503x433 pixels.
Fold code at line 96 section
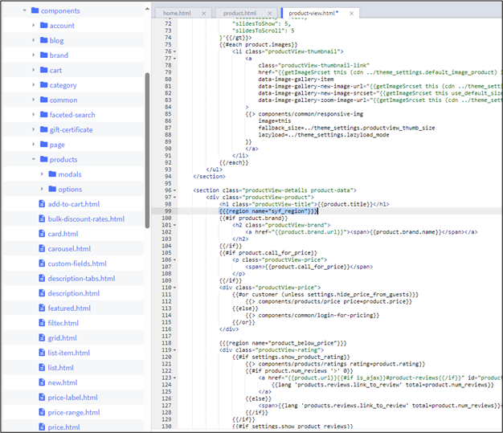click(175, 190)
